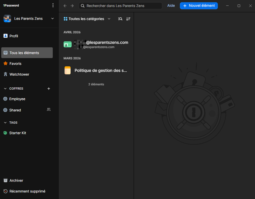Viewport: 255px width, 199px height.
Task: Click the Aide link
Action: pos(171,6)
